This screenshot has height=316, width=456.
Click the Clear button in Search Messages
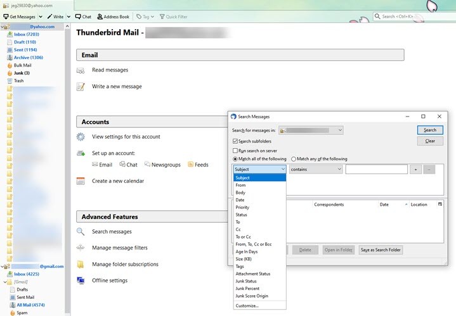pos(430,141)
